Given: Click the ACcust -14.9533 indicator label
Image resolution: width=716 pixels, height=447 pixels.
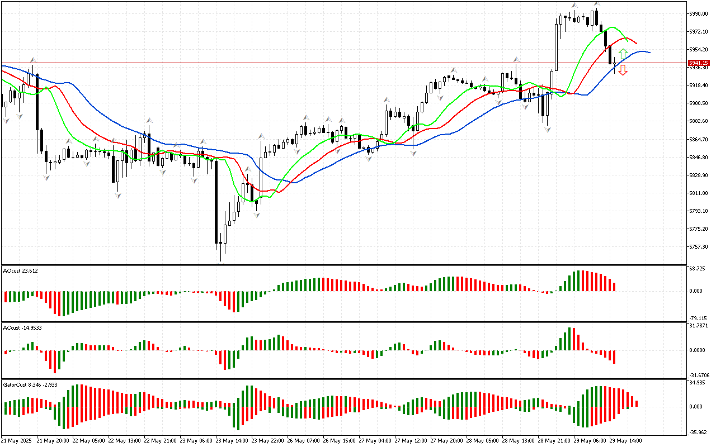Looking at the screenshot, I should [x=22, y=327].
